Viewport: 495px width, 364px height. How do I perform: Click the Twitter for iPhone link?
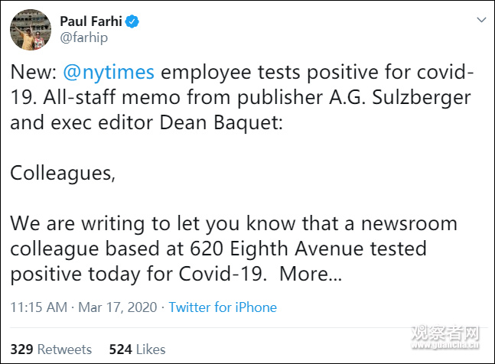click(223, 307)
